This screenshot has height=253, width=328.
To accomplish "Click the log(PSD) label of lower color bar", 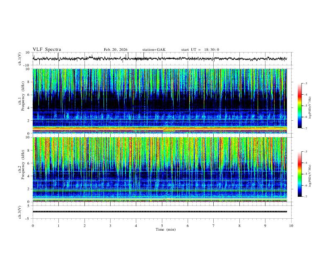I will pyautogui.click(x=310, y=176).
